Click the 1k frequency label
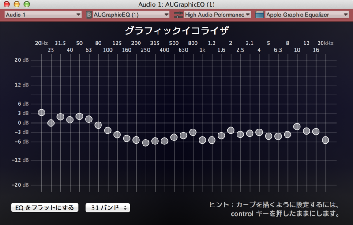Image resolution: width=353 pixels, height=225 pixels. point(203,50)
